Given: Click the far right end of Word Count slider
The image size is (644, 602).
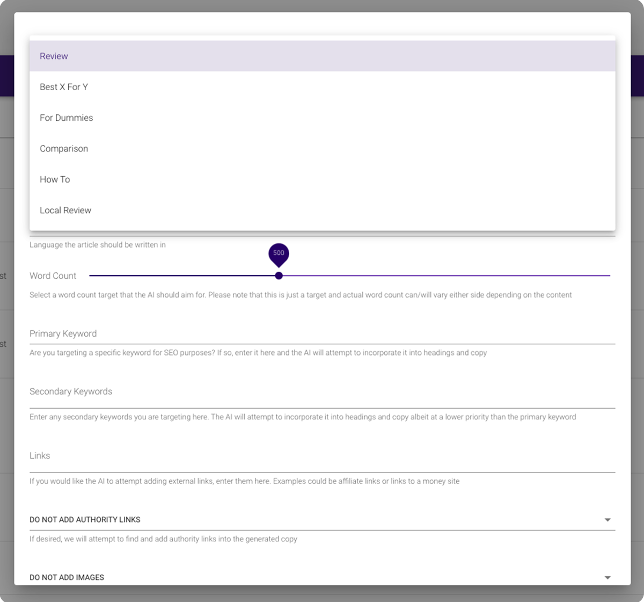Looking at the screenshot, I should point(609,275).
